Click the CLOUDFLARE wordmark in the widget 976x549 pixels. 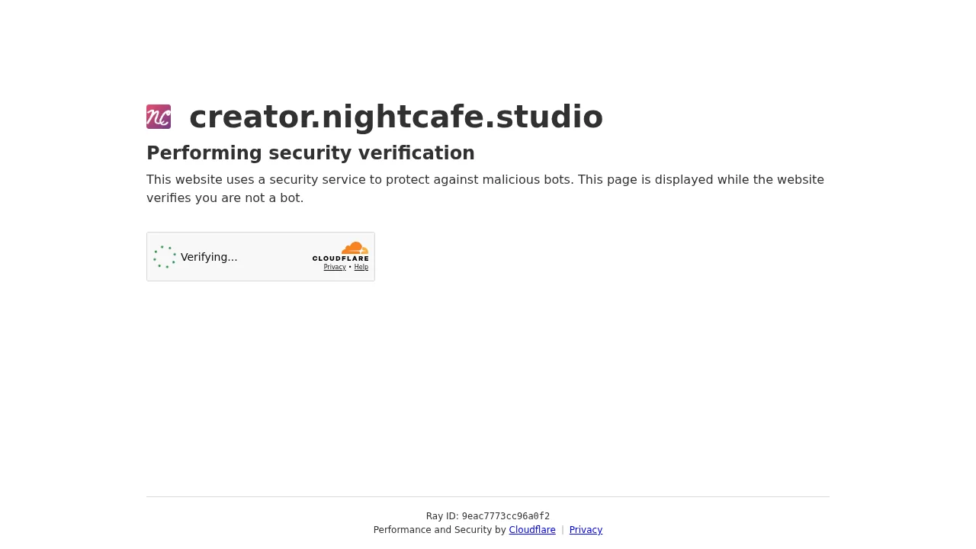[340, 258]
